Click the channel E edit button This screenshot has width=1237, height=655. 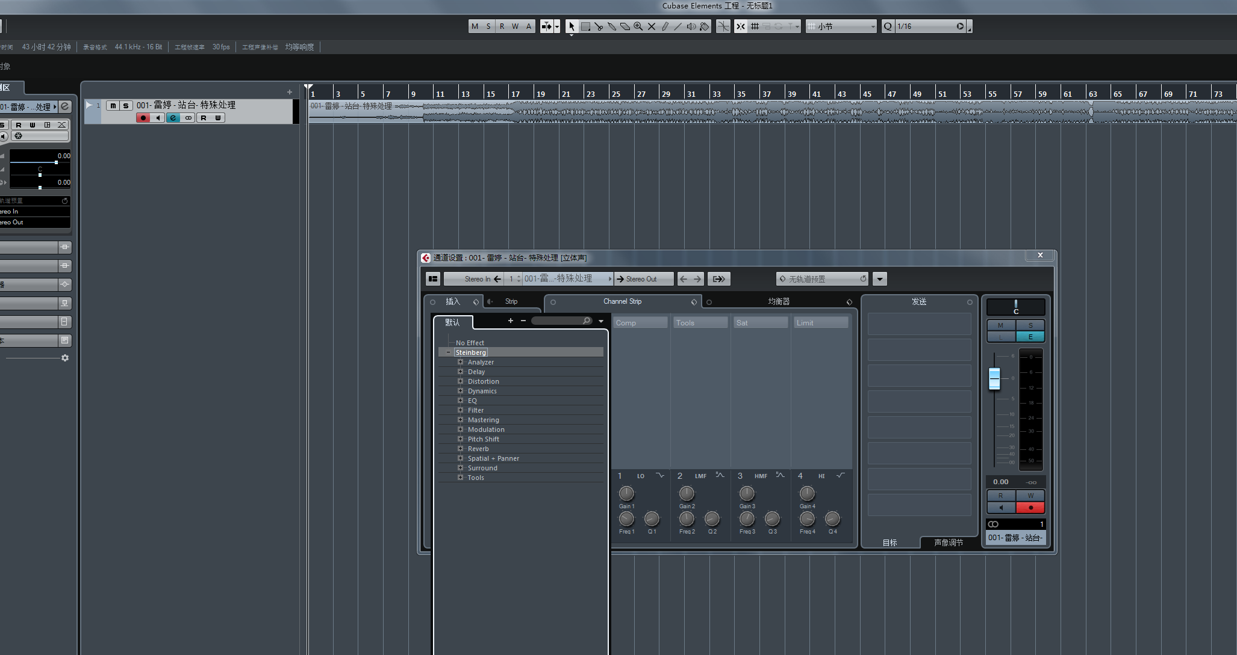click(1030, 337)
